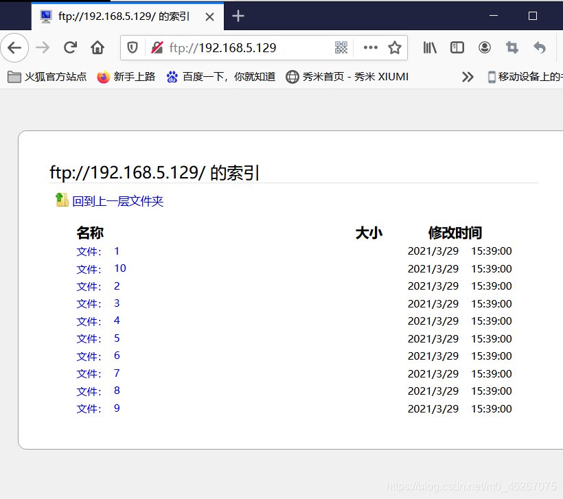Click 回到上一层文件夹 link
The width and height of the screenshot is (563, 499).
click(x=118, y=201)
